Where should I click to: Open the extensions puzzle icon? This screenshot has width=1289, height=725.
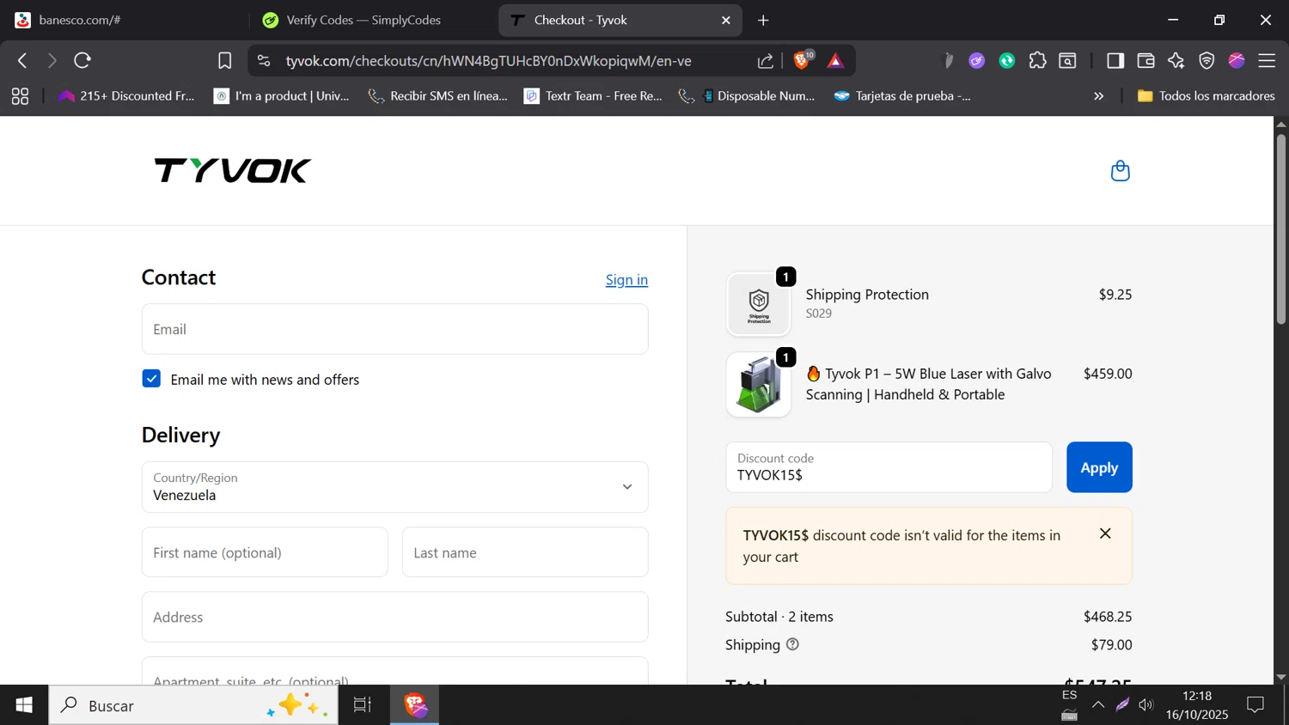[1038, 60]
